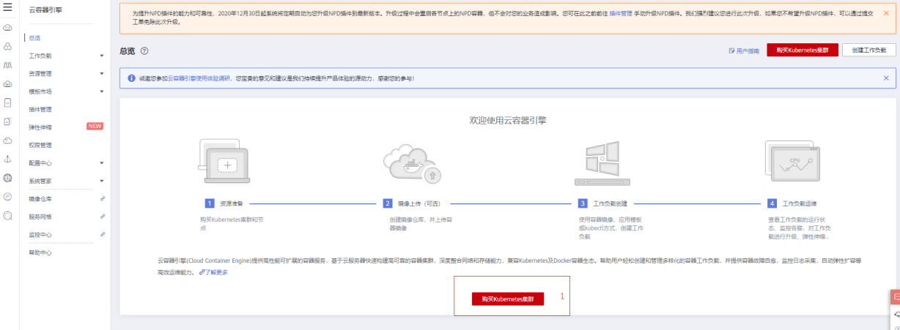The width and height of the screenshot is (900, 330).
Task: Click the top red 购买Kubernetes集群 button
Action: (x=803, y=50)
